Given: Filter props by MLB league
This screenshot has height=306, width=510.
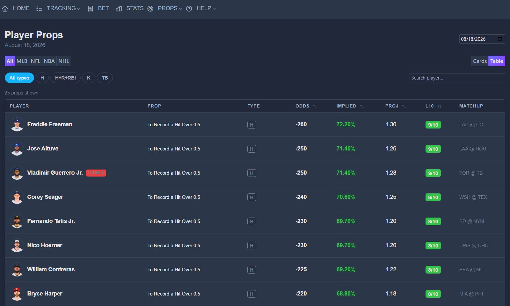Looking at the screenshot, I should point(22,61).
